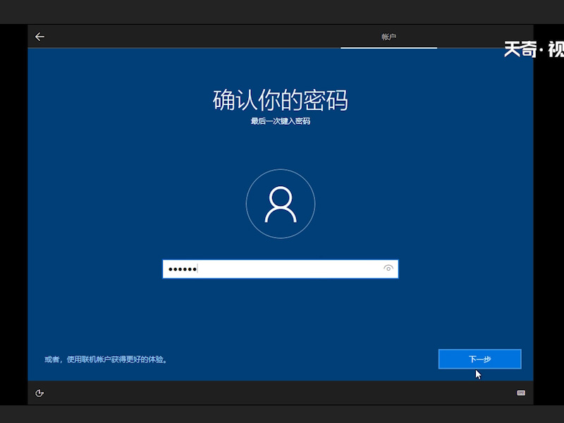Viewport: 564px width, 423px height.
Task: Activate the eye symbol in password box
Action: coord(388,269)
